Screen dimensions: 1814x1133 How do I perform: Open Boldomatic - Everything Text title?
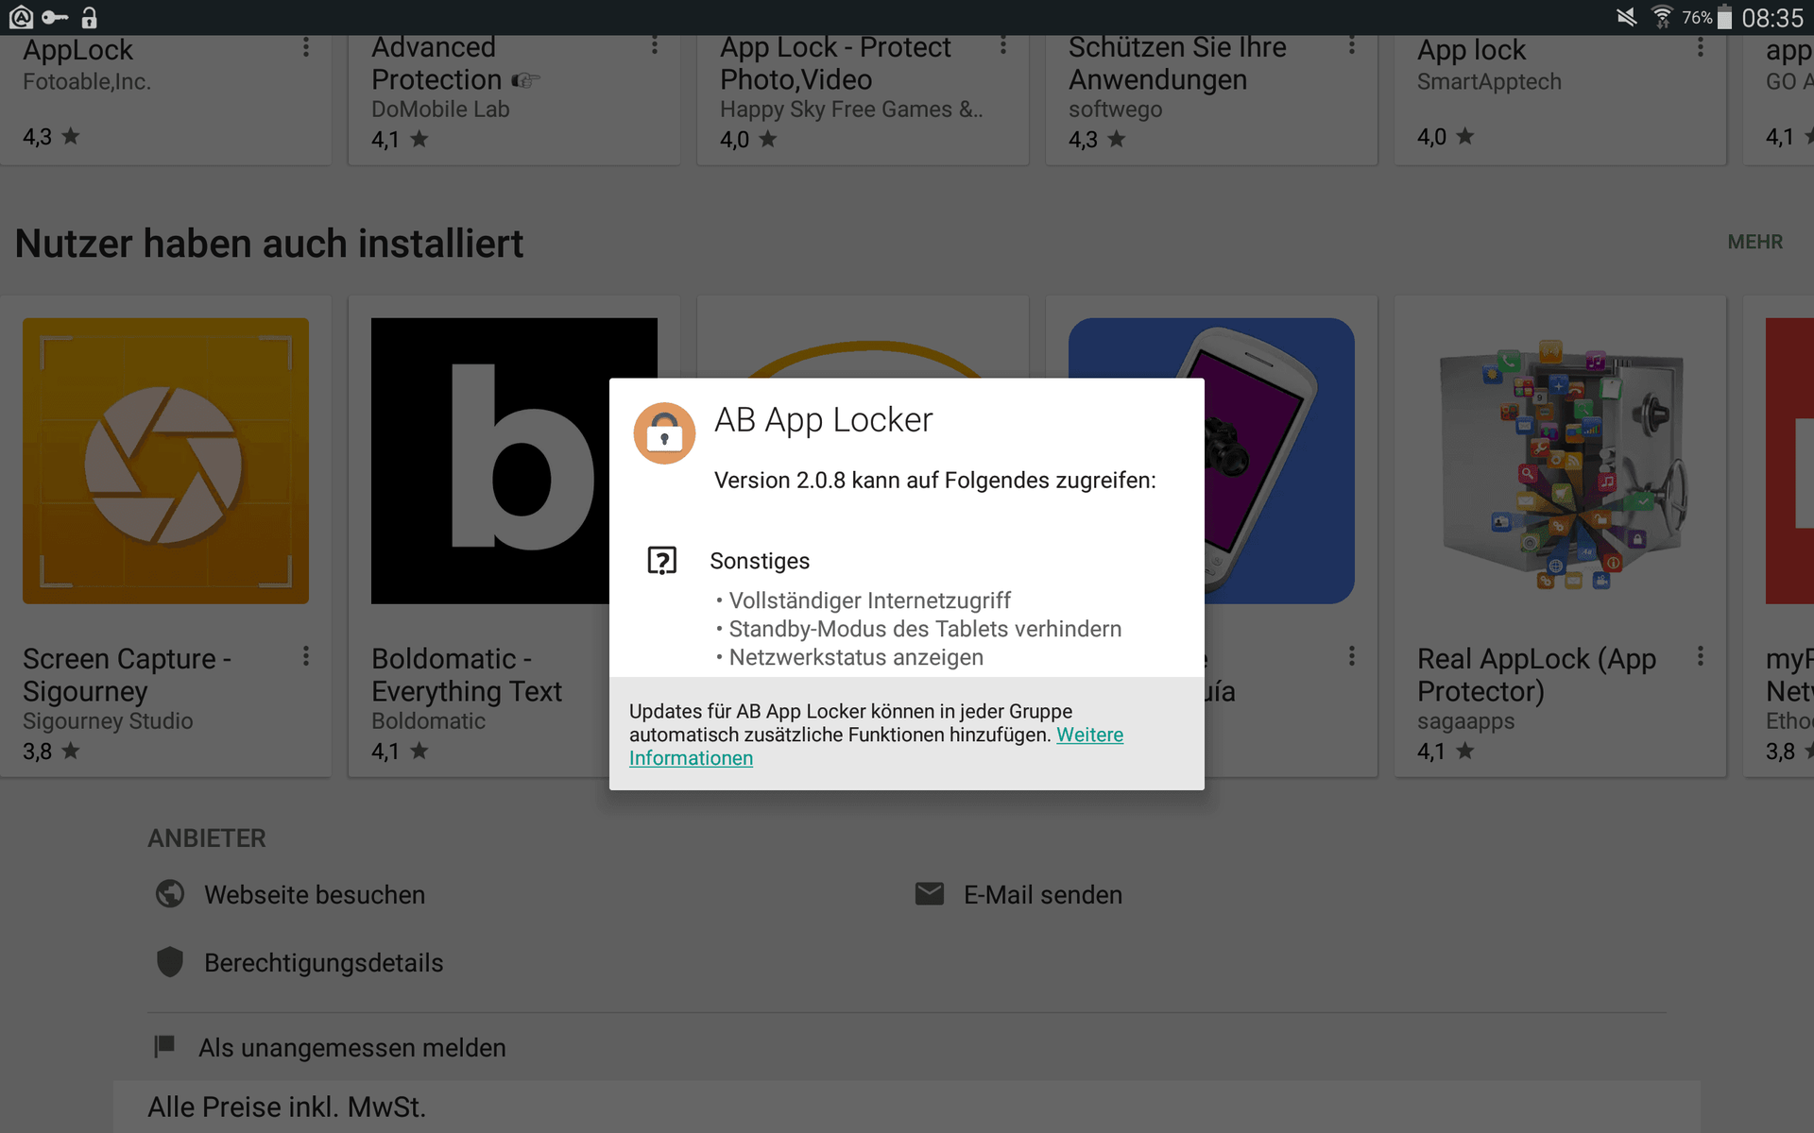click(x=467, y=674)
